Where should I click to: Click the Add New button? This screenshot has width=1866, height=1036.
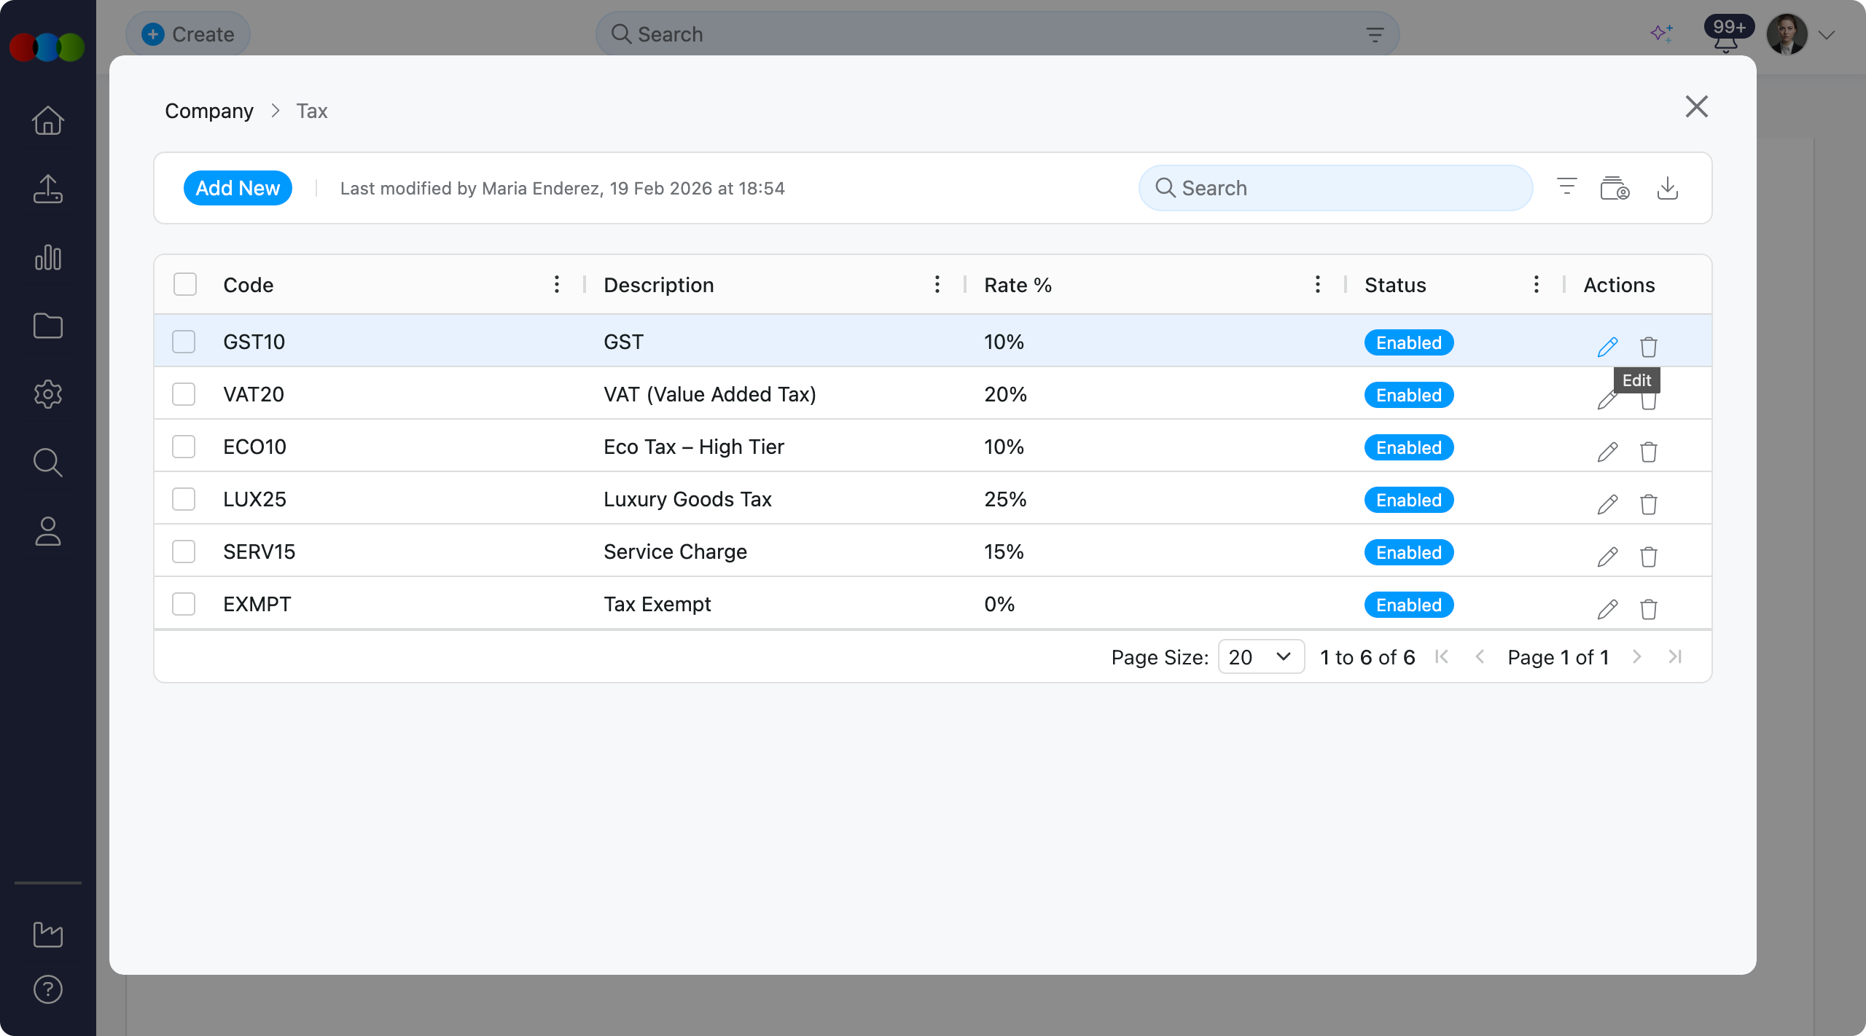(x=238, y=189)
